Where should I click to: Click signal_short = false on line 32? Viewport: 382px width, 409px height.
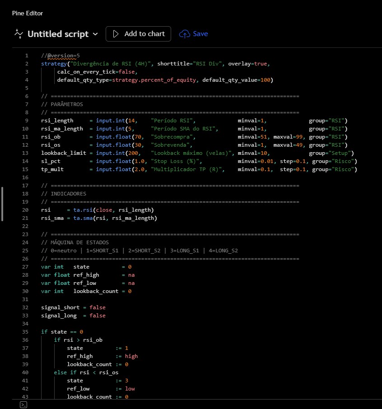coord(73,307)
